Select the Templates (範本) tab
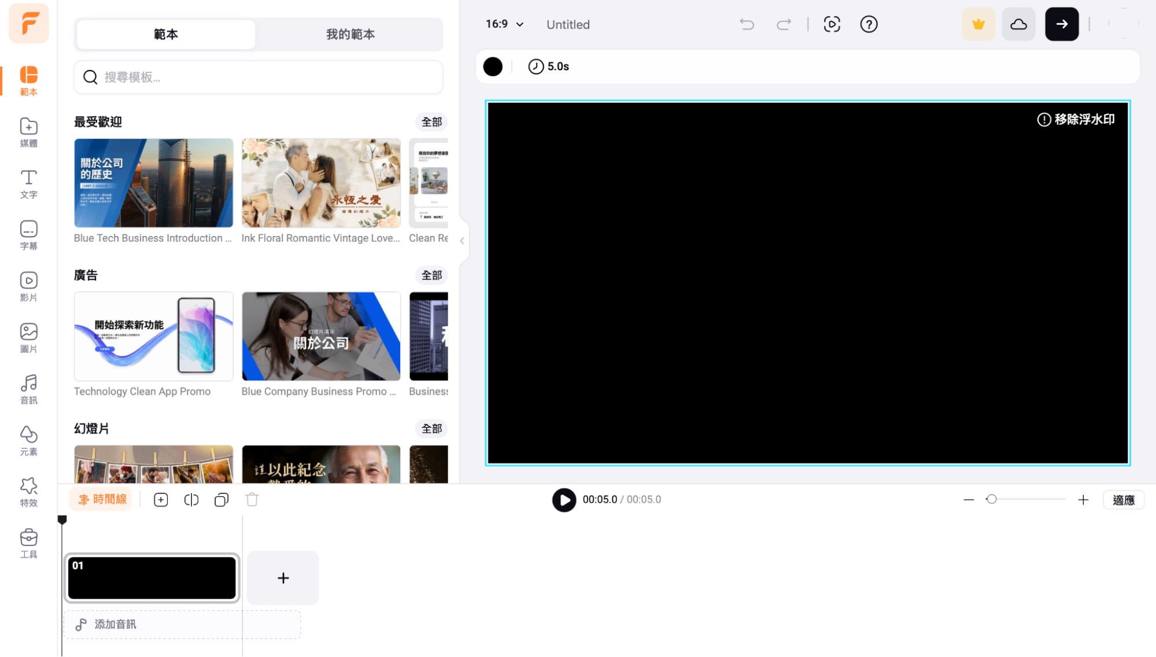Screen dimensions: 1156x657 pyautogui.click(x=166, y=34)
